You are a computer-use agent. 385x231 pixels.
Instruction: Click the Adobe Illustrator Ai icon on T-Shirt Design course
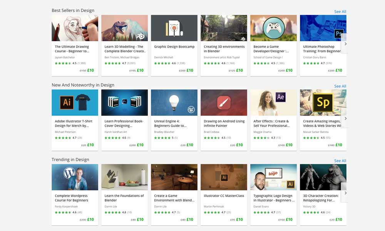(x=67, y=102)
